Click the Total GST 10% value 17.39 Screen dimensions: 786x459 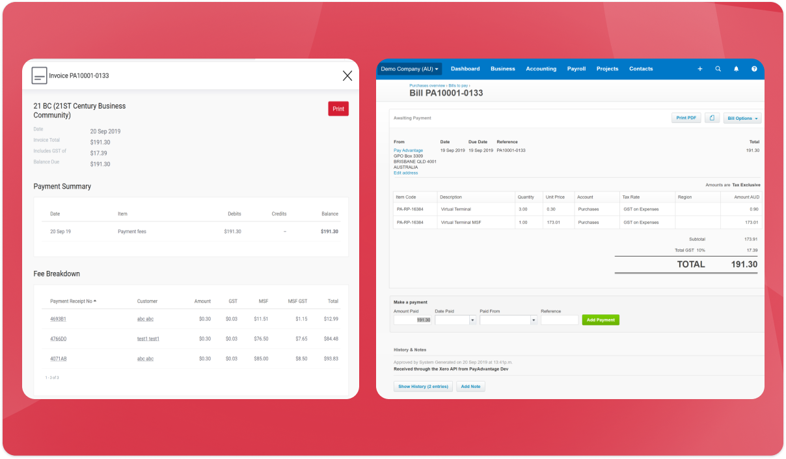751,250
